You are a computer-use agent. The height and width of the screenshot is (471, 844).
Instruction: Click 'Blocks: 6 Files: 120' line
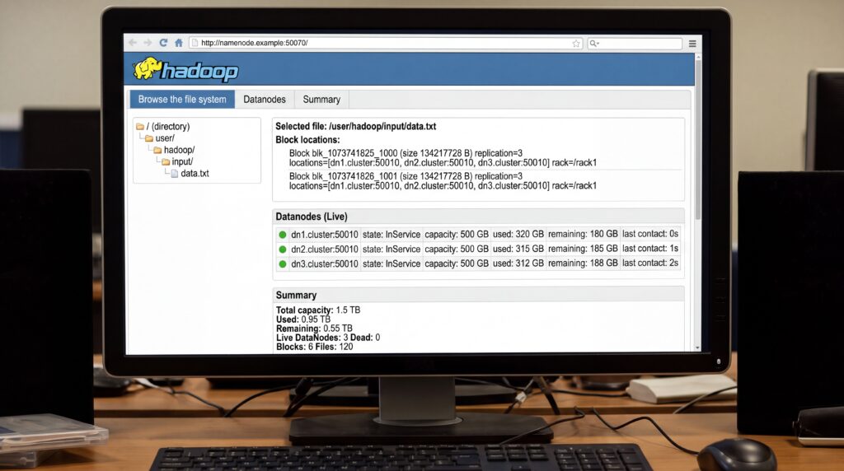pyautogui.click(x=314, y=347)
